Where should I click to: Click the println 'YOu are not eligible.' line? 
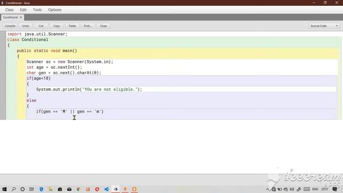[x=89, y=90]
